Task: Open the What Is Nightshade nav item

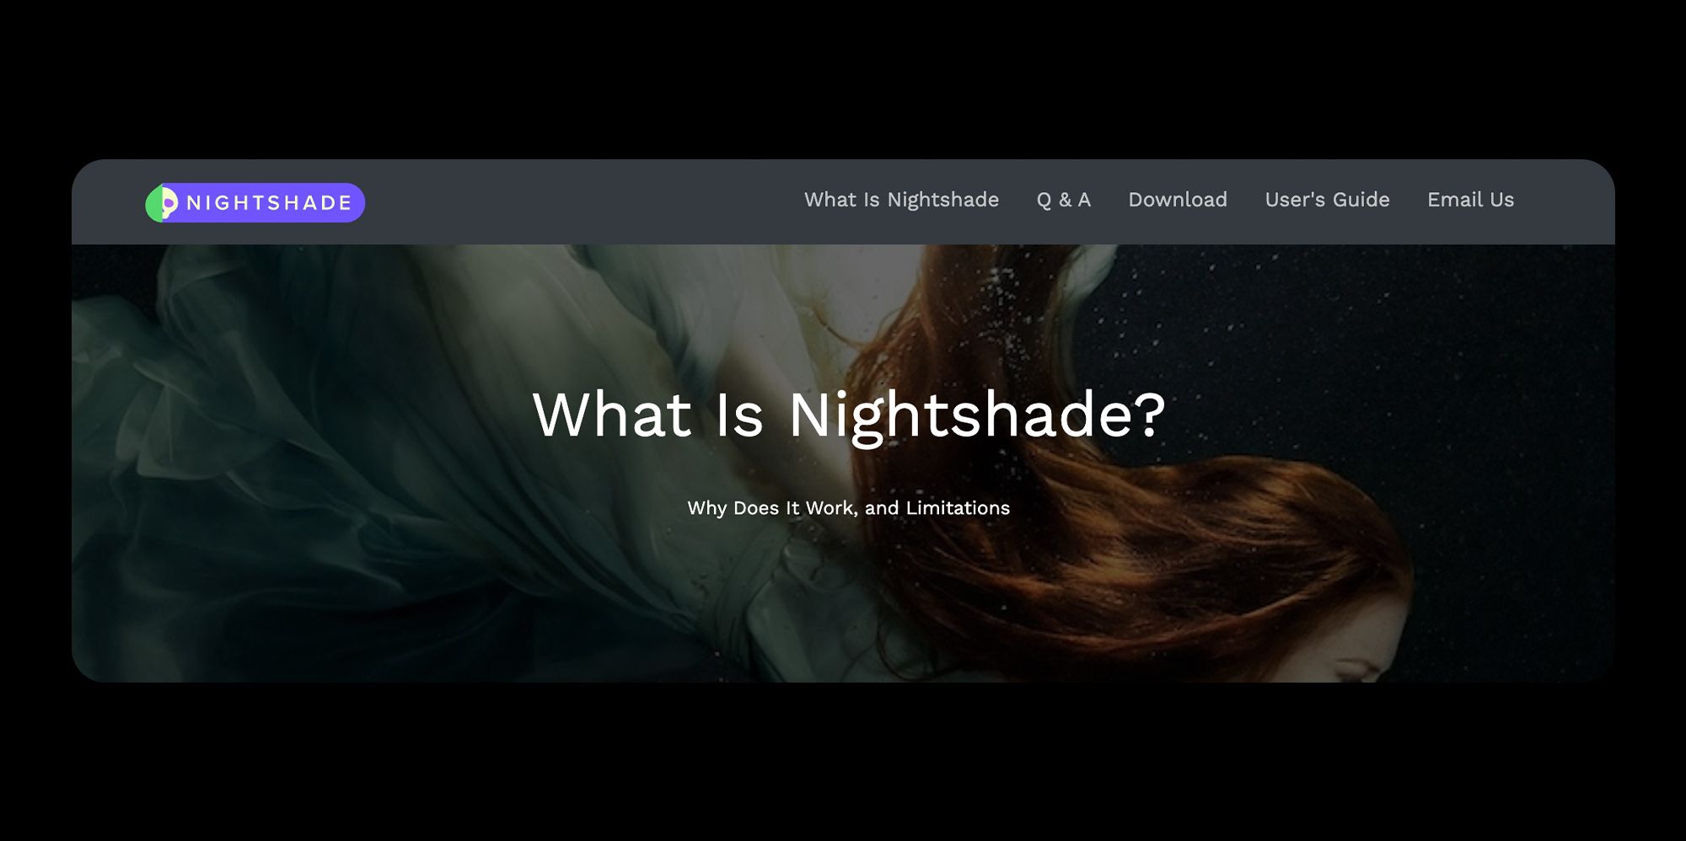Action: pos(901,200)
